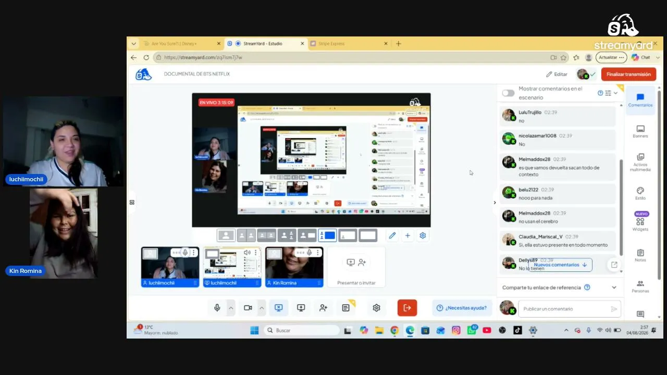
Task: Mute the mic on luchiimochii camera tile
Action: point(185,253)
